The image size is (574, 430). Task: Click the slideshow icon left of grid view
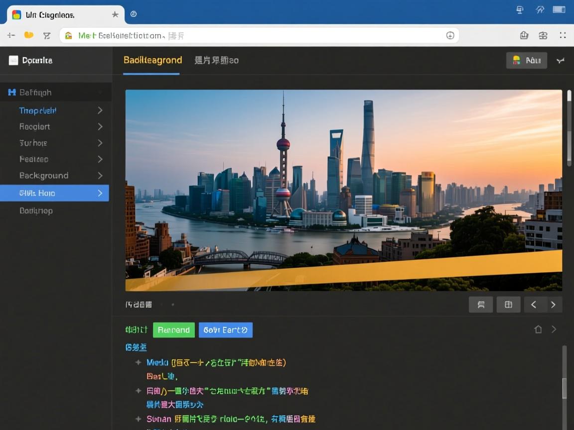coord(480,304)
